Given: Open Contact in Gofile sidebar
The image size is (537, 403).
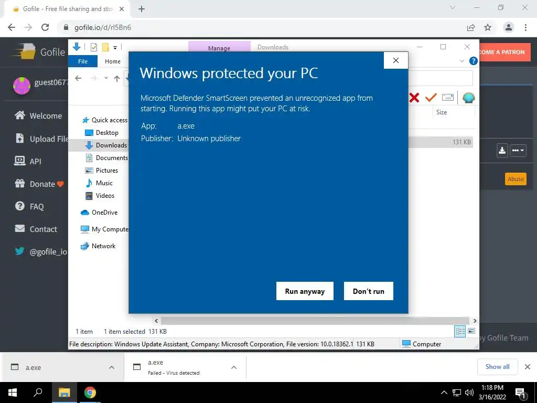Looking at the screenshot, I should [36, 229].
